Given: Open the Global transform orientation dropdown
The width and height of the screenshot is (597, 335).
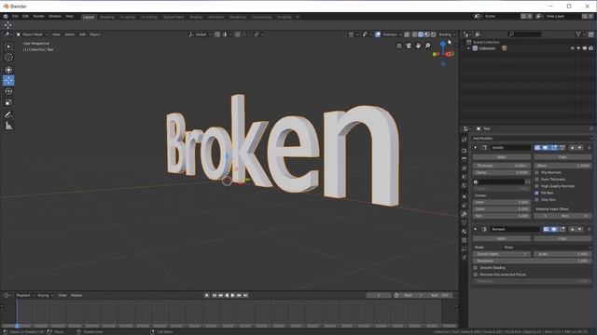Looking at the screenshot, I should point(201,34).
